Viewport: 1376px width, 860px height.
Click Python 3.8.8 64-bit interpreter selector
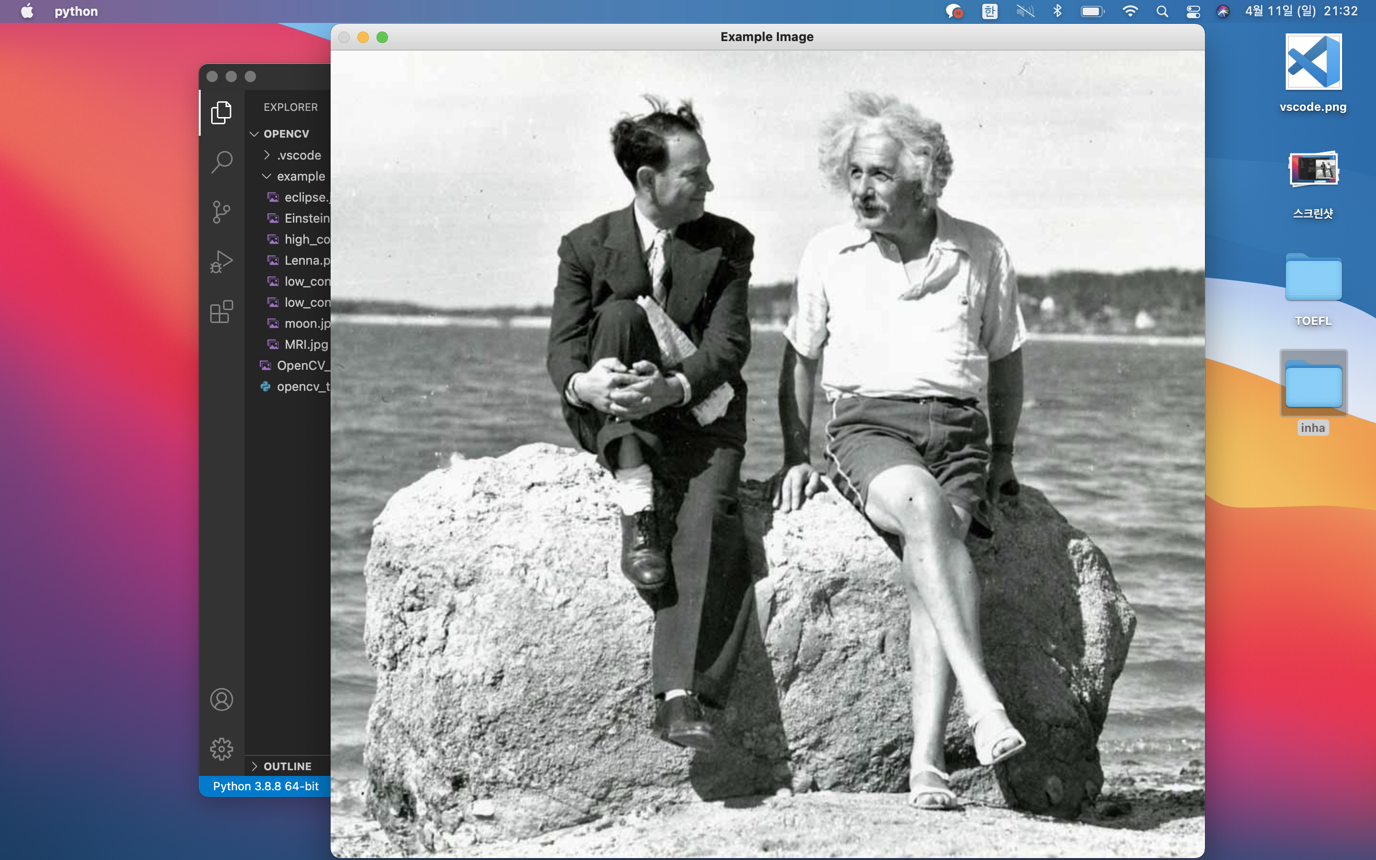pos(266,786)
